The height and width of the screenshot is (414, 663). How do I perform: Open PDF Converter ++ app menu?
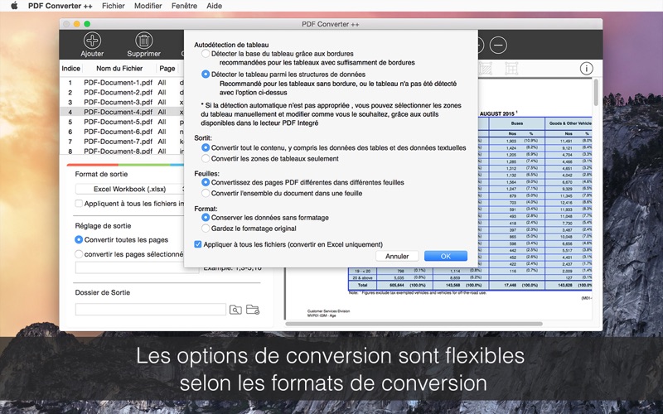click(x=60, y=6)
